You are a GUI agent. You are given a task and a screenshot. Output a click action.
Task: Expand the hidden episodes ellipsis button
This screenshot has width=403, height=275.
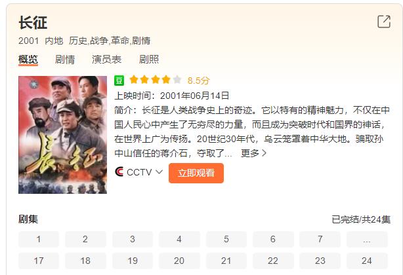367,240
